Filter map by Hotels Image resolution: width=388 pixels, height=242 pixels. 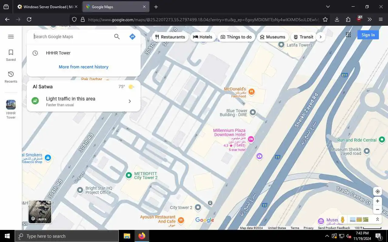[203, 37]
